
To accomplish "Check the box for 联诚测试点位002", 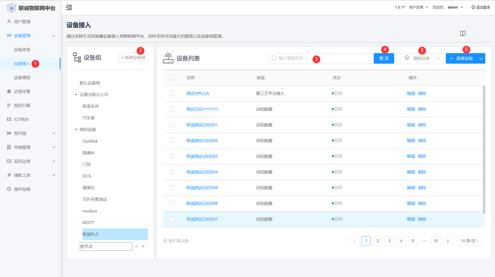I will (x=172, y=141).
